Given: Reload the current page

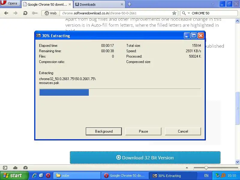Looking at the screenshot, I should (25, 13).
